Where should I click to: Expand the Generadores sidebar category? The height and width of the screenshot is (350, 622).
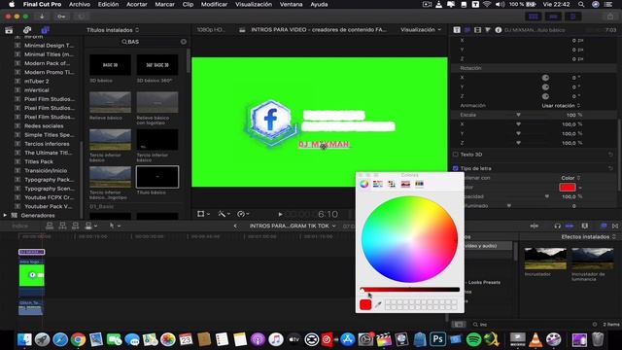tap(5, 216)
